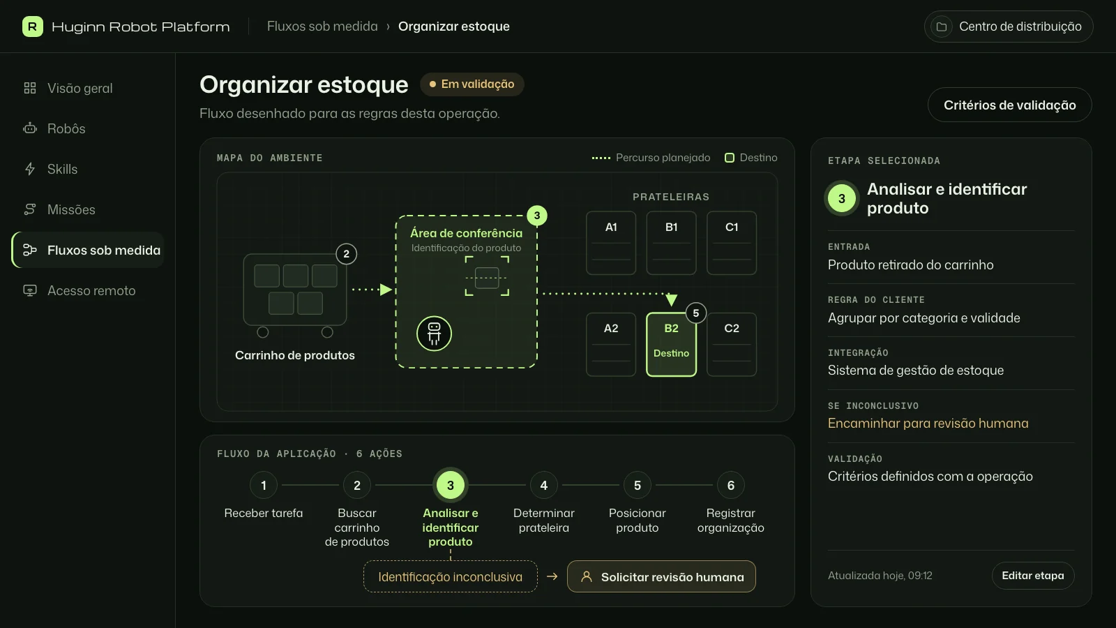Click Solicitar revisão humana button
Viewport: 1116px width, 628px height.
(661, 576)
